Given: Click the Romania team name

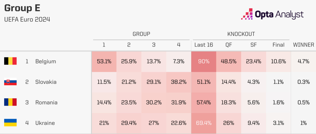Looking at the screenshot, I should 46,102.
